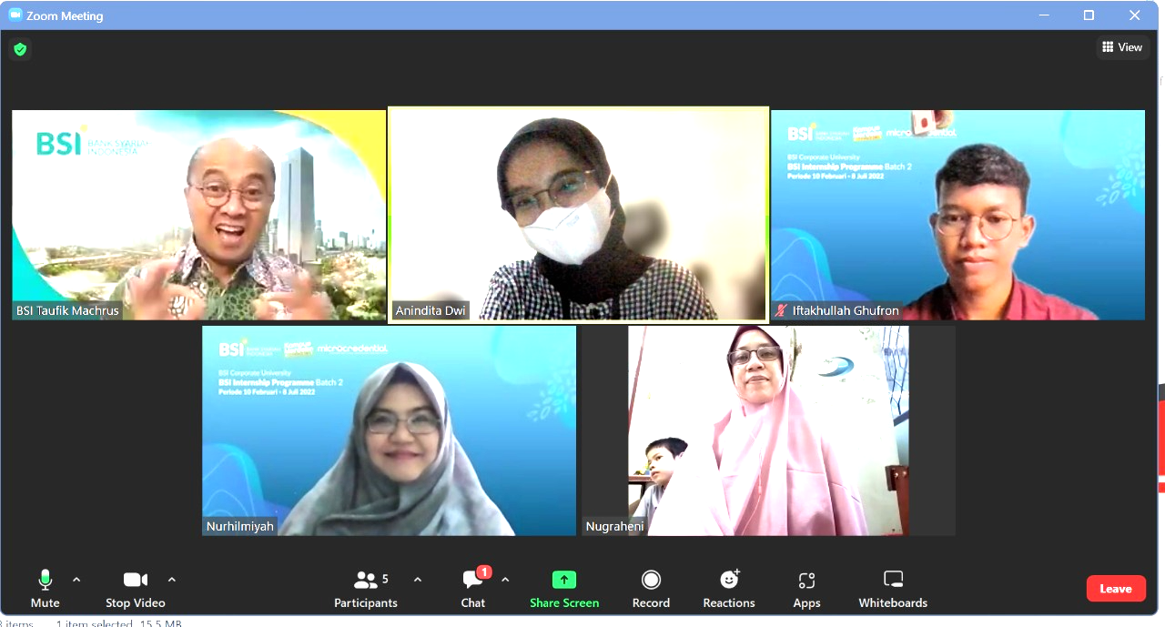Expand the arrow beside Participants
The width and height of the screenshot is (1165, 627).
click(418, 580)
